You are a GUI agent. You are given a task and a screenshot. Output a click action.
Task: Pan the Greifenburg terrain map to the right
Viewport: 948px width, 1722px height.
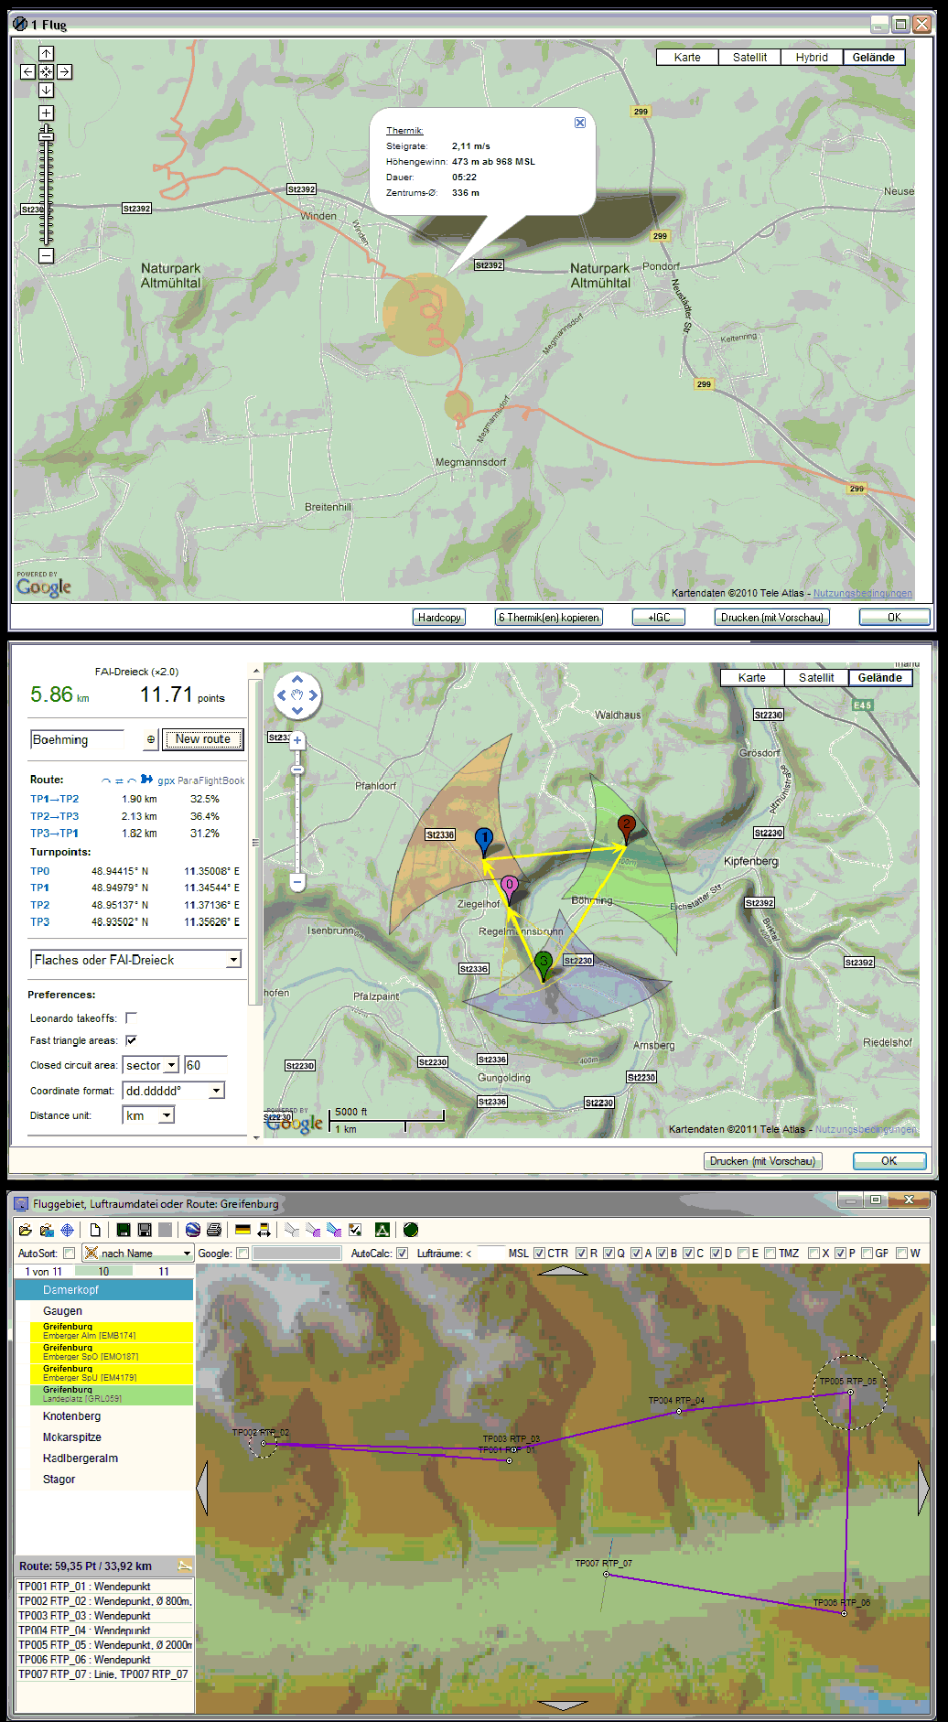(x=924, y=1488)
